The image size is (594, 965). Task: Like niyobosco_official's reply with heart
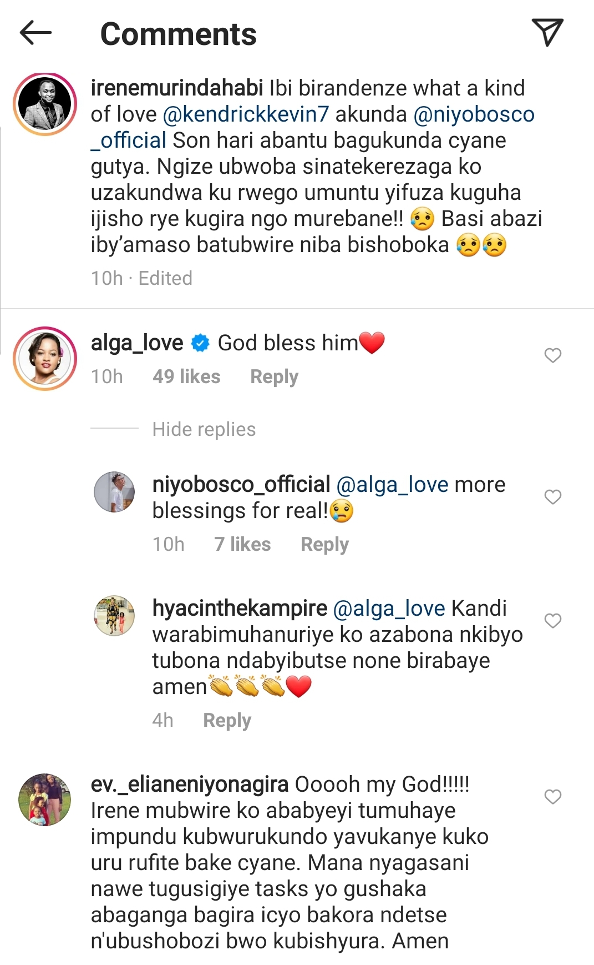coord(552,497)
